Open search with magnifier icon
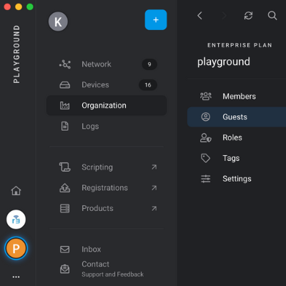Viewport: 286px width, 286px height. [272, 16]
